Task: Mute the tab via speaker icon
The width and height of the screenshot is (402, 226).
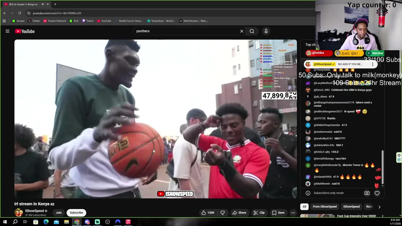Action: tap(42, 4)
